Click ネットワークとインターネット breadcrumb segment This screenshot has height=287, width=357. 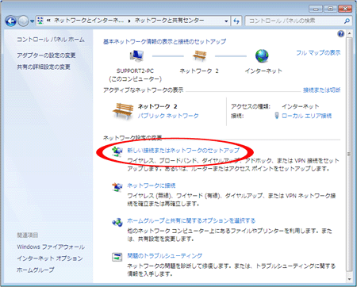click(x=89, y=21)
